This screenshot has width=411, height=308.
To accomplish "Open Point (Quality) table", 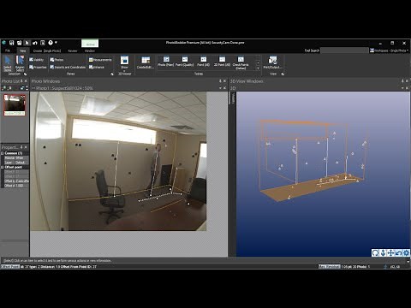I will (185, 62).
